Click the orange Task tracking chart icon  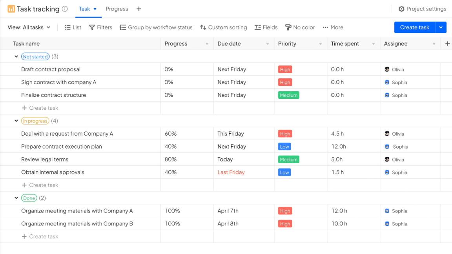coord(11,9)
